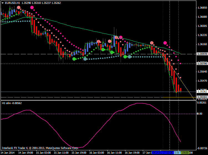Screen dimensions: 208x155
Task: Click the 1.35796 price level label
Action: pos(201,64)
